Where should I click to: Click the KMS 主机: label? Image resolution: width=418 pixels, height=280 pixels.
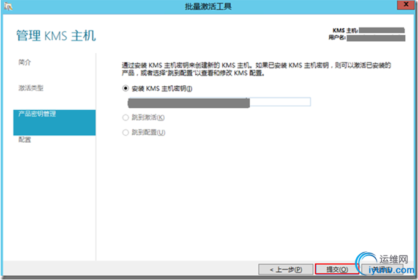(345, 31)
